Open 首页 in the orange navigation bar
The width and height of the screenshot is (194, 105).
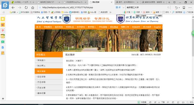[38, 27]
